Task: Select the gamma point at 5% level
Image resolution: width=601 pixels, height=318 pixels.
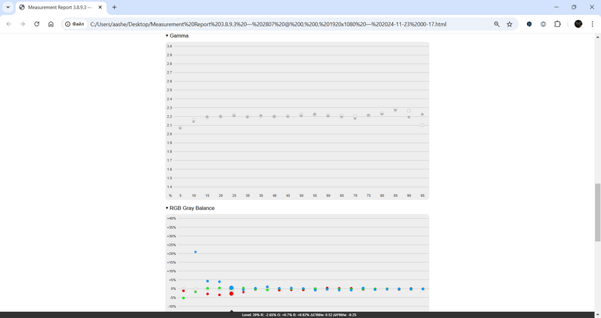Action: [180, 127]
